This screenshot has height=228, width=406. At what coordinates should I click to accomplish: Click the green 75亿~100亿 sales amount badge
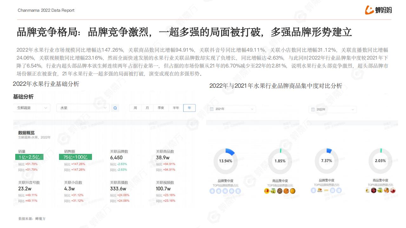75,157
